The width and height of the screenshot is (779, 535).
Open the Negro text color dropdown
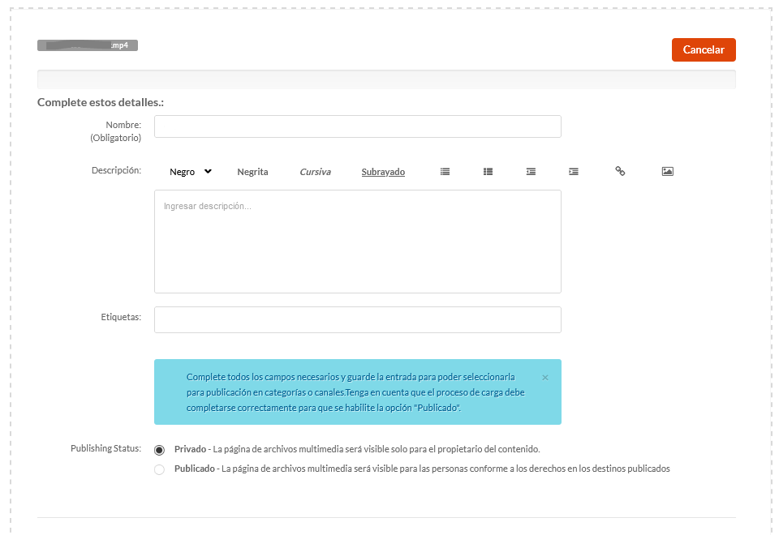click(191, 172)
